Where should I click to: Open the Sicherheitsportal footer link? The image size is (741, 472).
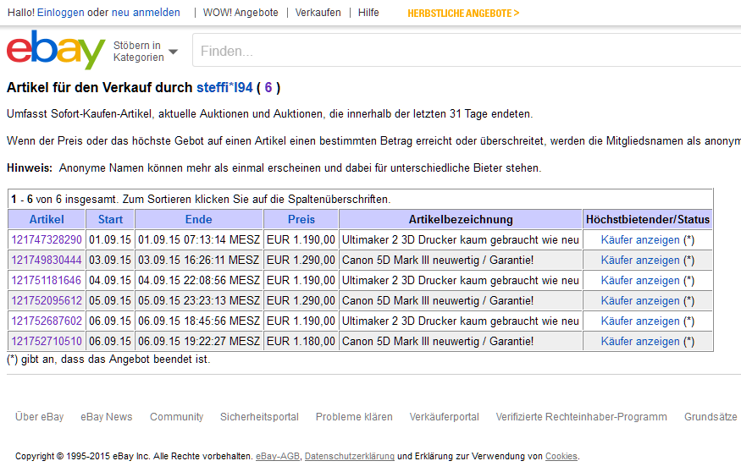(x=259, y=417)
